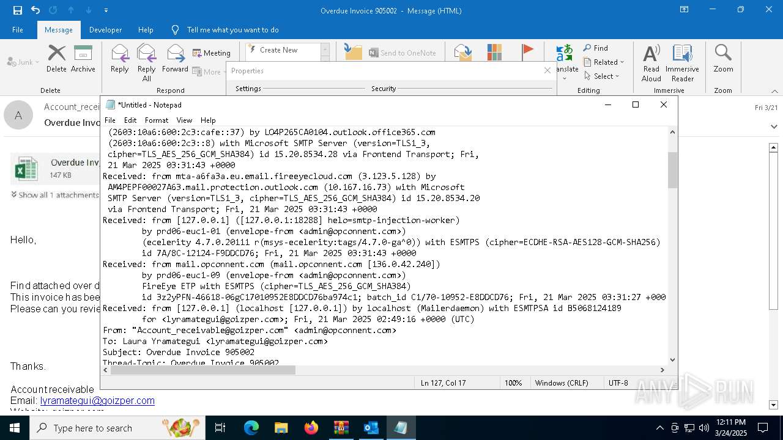Switch to Outlook in the taskbar

(x=371, y=428)
